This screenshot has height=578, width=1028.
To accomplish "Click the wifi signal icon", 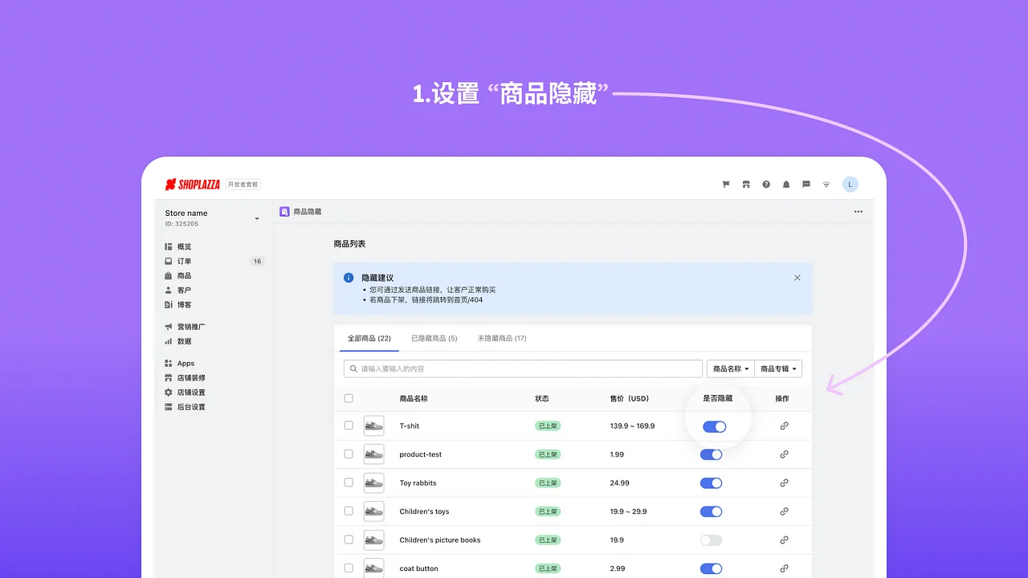I will [826, 185].
